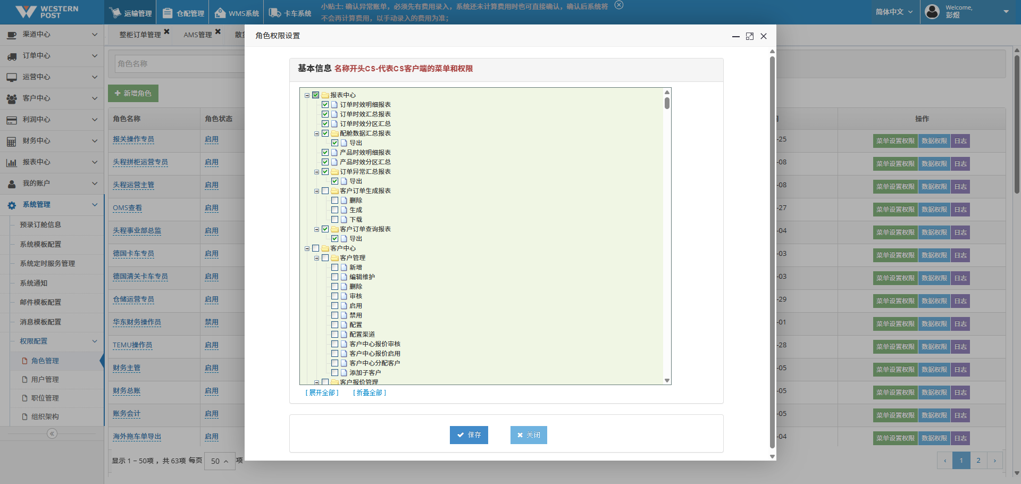Image resolution: width=1021 pixels, height=484 pixels.
Task: Enable the 客户管理 checkbox
Action: [325, 258]
